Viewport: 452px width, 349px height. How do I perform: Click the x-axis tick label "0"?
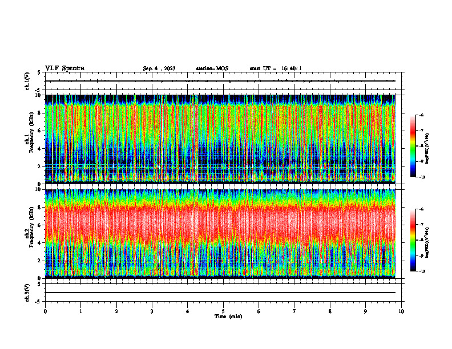(45, 311)
